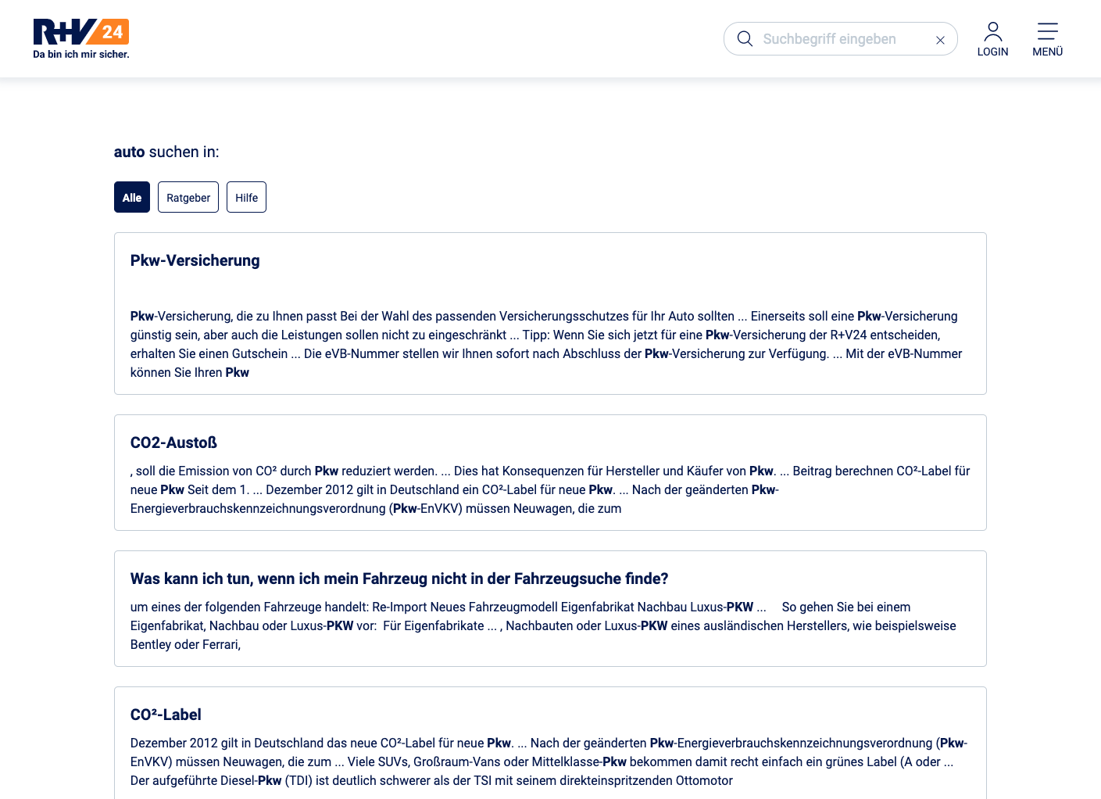Click the 'Da bin ich mir sicher.' tagline

[x=81, y=55]
